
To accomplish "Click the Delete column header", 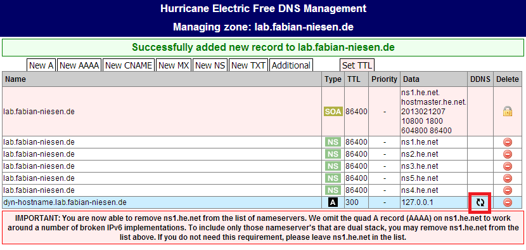I will [508, 79].
